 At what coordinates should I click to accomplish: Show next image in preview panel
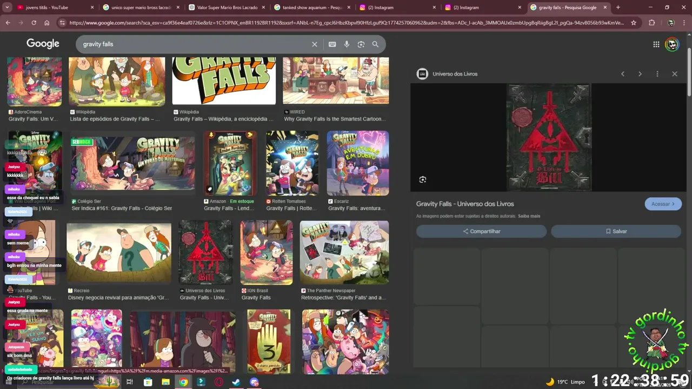(640, 74)
